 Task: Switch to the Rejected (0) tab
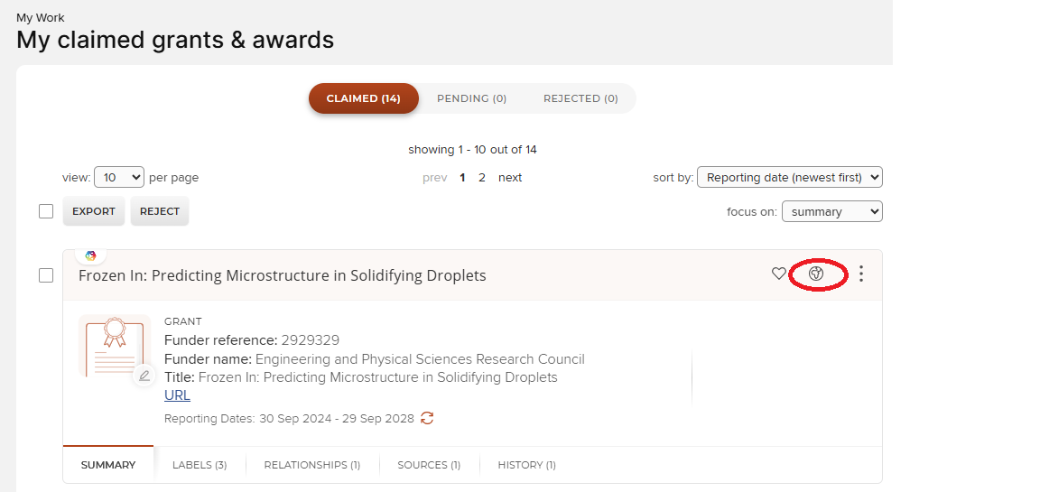click(x=580, y=98)
